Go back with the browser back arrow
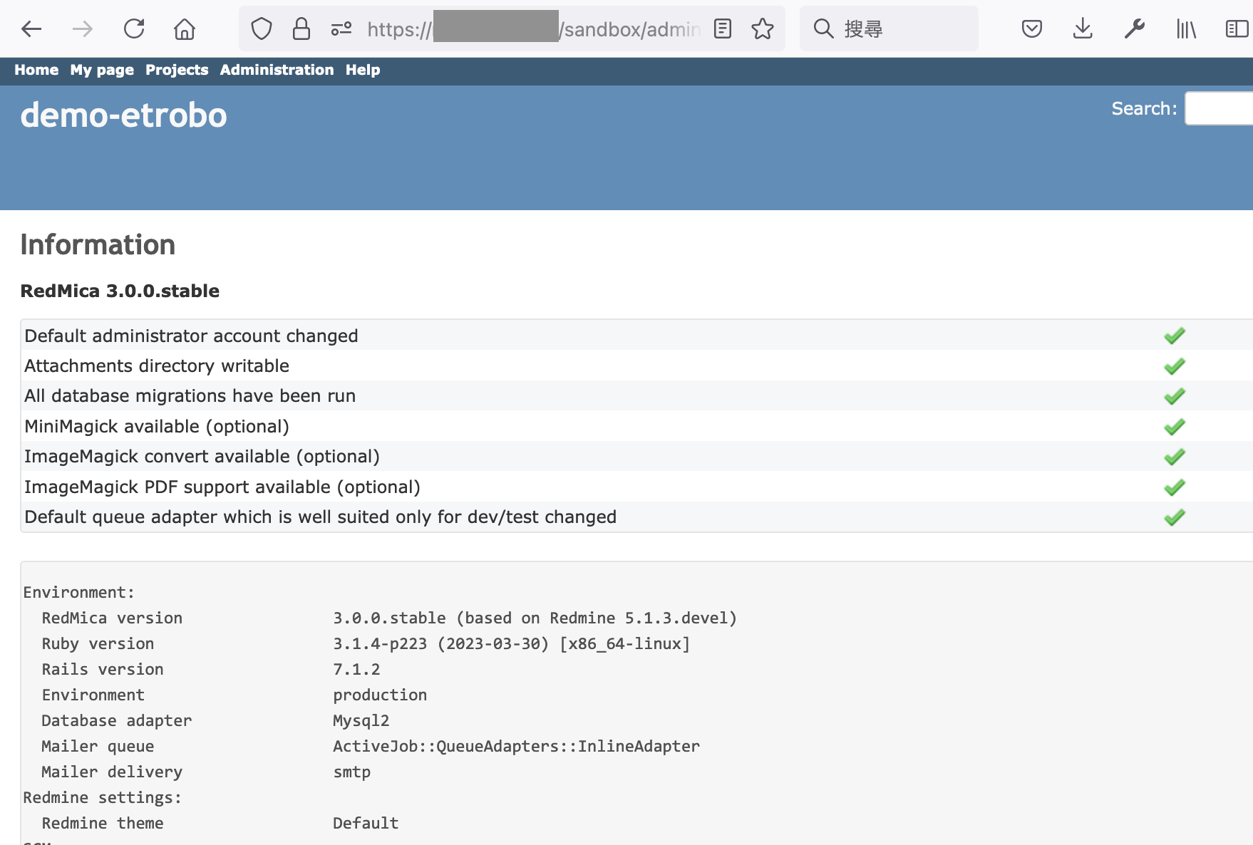 31,28
